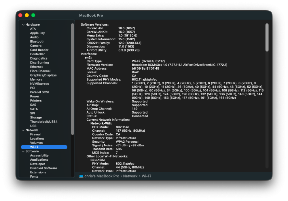
Task: Click Supported PHY Modes value 802.11 a/b/g/n/ac
Action: (x=144, y=80)
